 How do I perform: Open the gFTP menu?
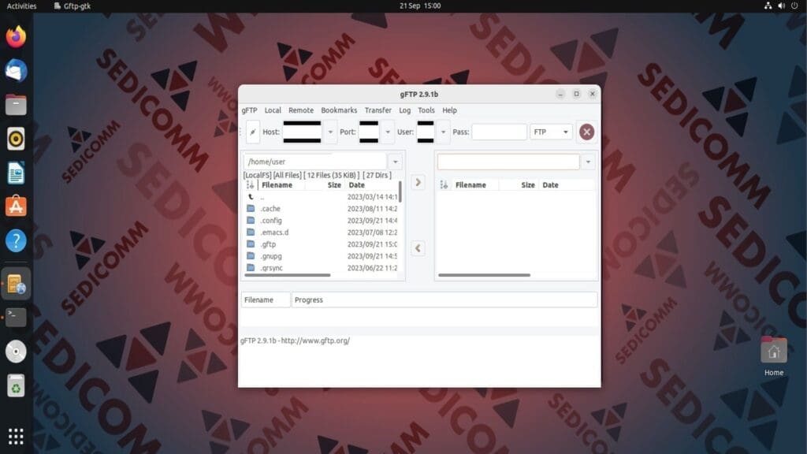click(x=249, y=110)
